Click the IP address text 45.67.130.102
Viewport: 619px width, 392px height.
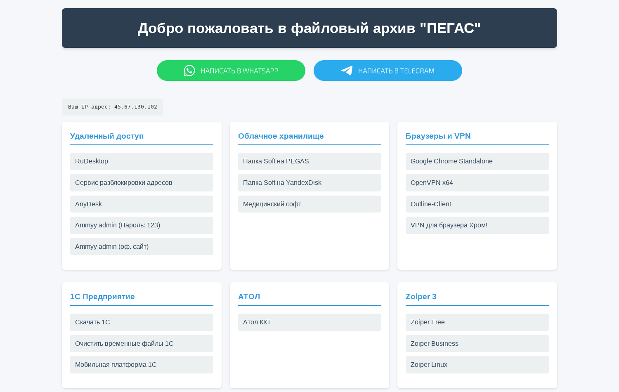point(136,107)
